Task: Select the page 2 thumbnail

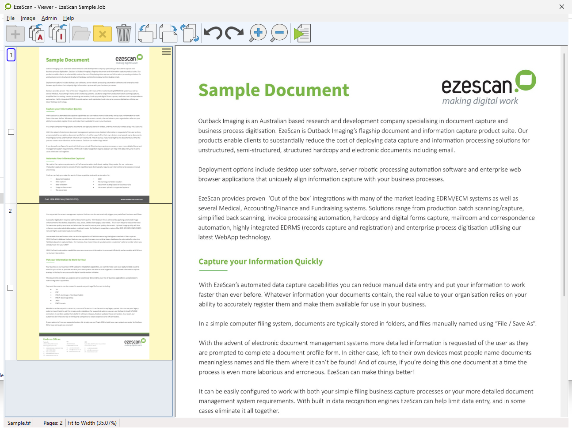Action: click(94, 281)
